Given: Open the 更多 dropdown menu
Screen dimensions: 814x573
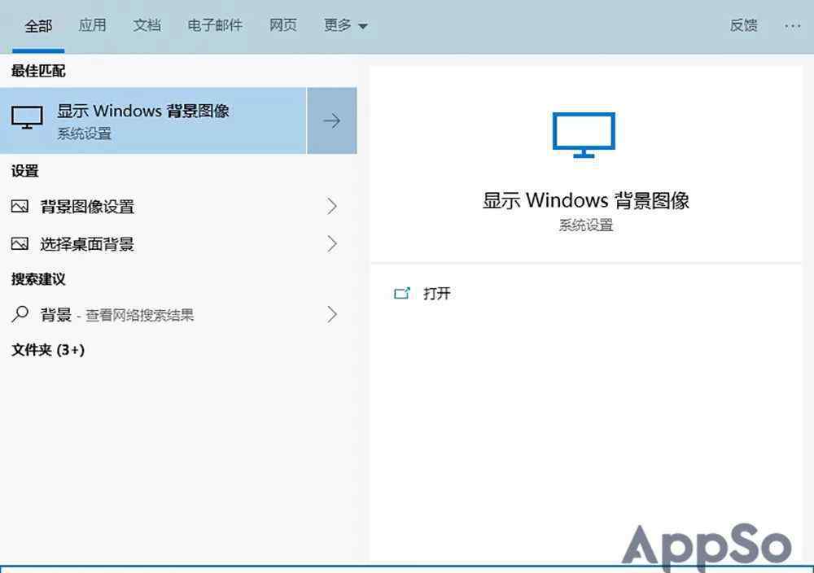Looking at the screenshot, I should [346, 25].
